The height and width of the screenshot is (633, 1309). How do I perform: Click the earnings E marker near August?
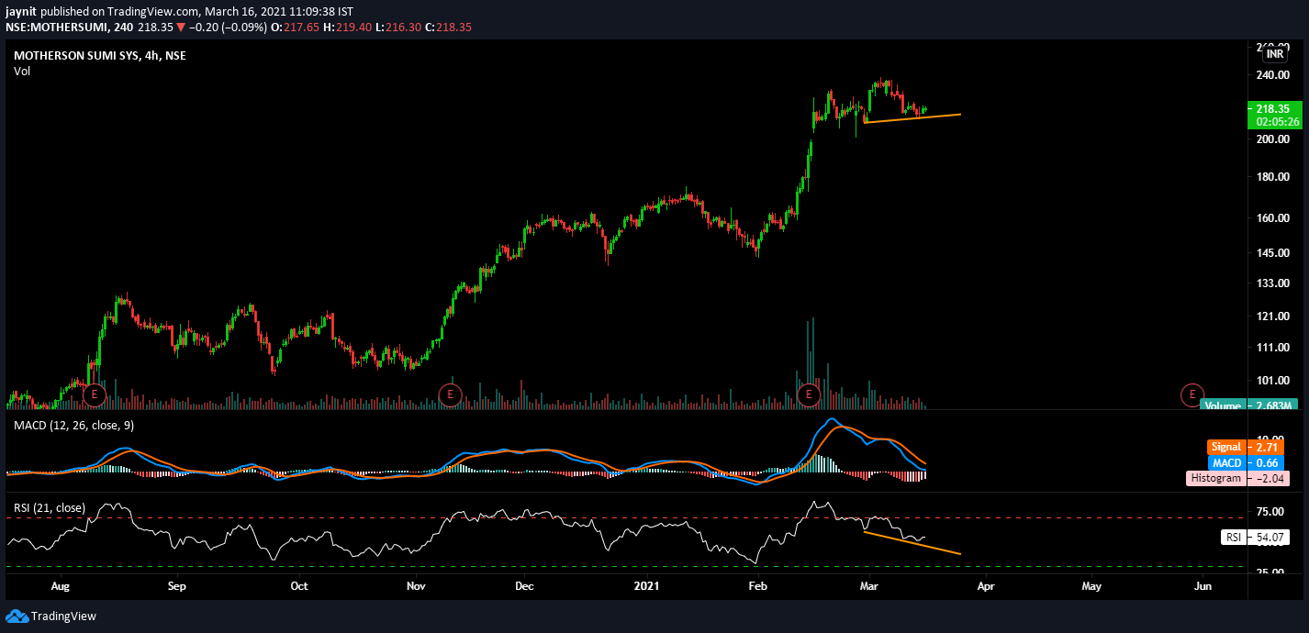tap(95, 395)
